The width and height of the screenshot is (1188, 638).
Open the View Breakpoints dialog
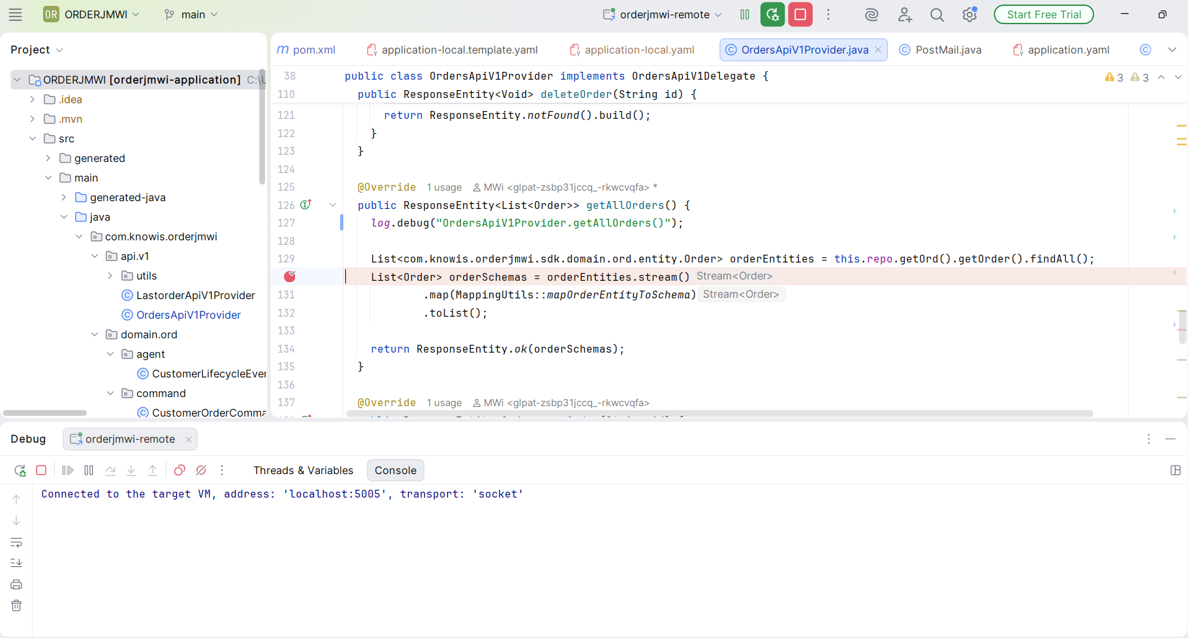(x=180, y=470)
